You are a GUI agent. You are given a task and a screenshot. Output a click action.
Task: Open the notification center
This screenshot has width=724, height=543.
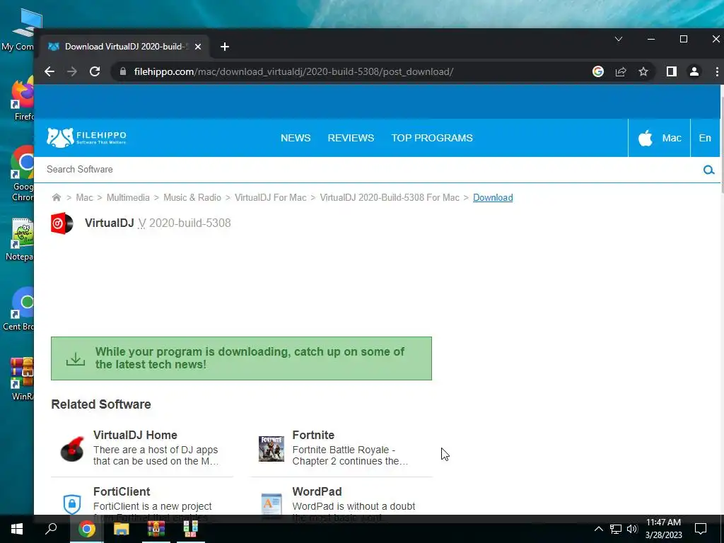point(701,529)
